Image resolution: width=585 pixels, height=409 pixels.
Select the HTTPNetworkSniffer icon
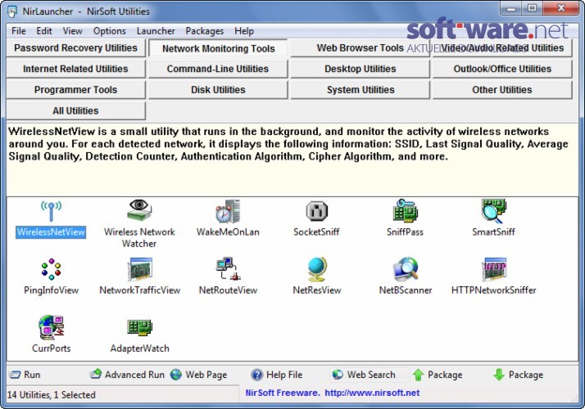click(x=494, y=269)
